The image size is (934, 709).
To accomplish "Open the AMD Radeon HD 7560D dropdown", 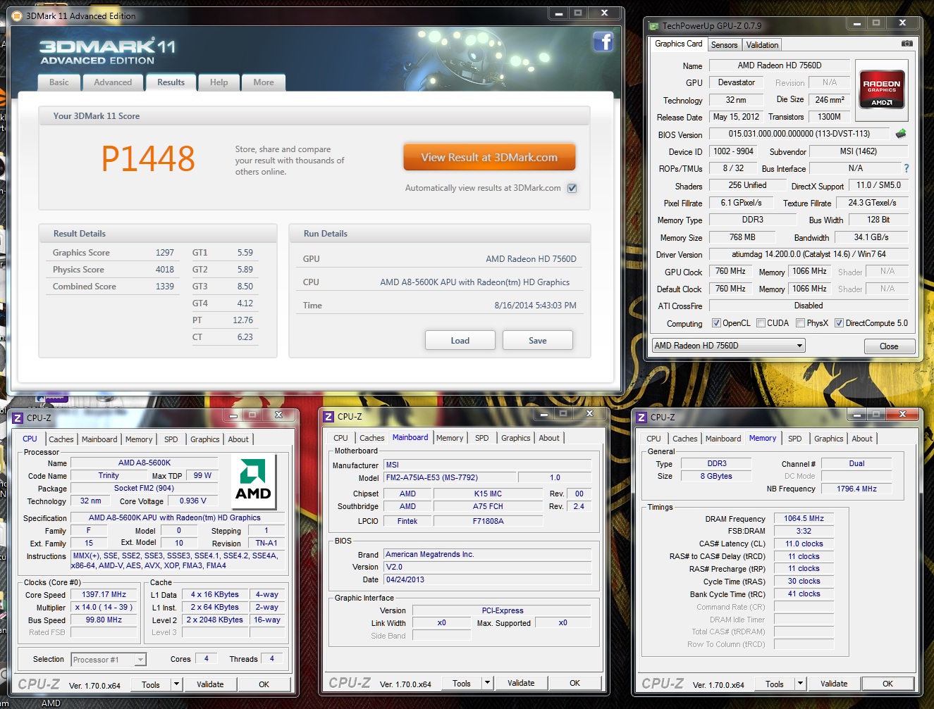I will click(728, 346).
